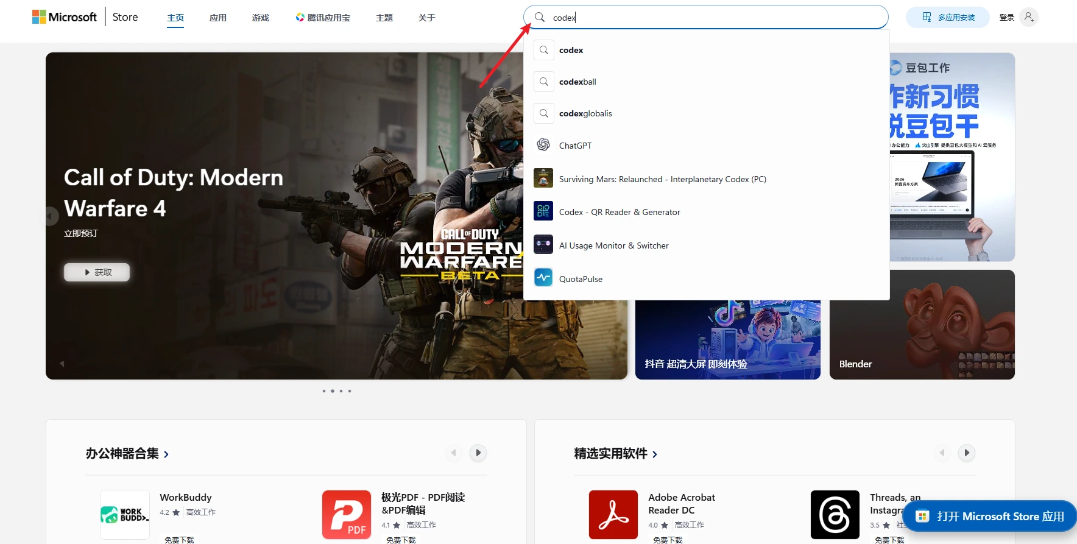Viewport: 1077px width, 544px height.
Task: Click 立即预订 on the banner
Action: [81, 233]
